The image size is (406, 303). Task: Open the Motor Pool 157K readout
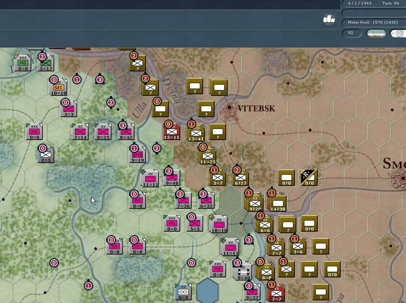tap(373, 23)
